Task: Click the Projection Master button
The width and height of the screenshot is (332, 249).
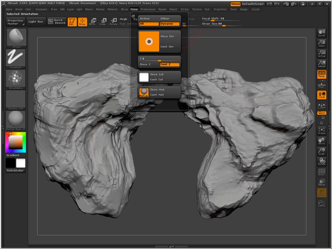Action: point(15,22)
